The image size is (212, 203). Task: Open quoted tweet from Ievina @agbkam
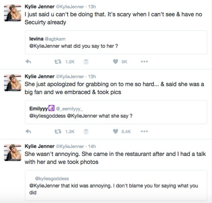tap(116, 42)
